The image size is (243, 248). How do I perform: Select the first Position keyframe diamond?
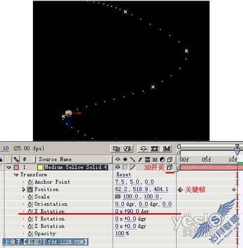pos(180,190)
